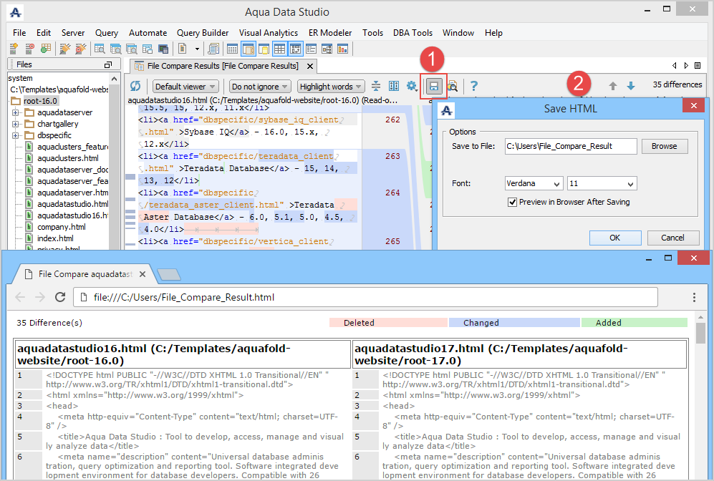Click the refresh comparison icon
This screenshot has width=714, height=481.
[135, 87]
